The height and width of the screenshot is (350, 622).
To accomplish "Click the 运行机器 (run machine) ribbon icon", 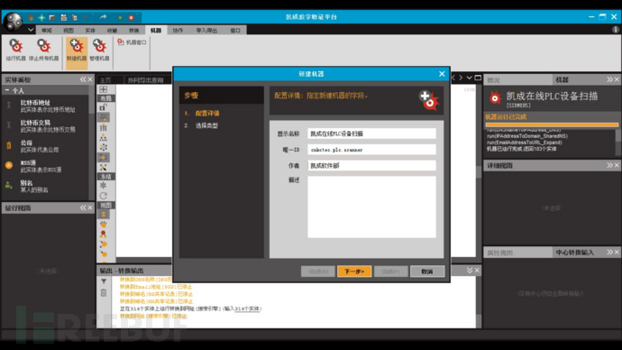I will tap(16, 50).
